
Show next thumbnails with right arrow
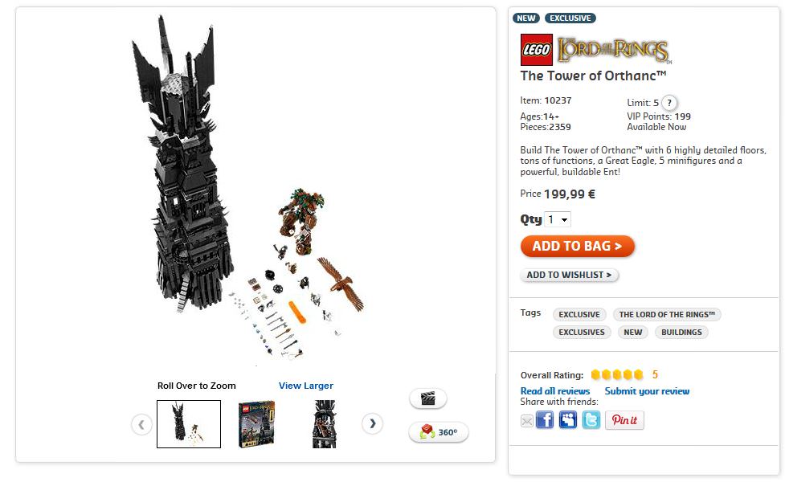373,424
